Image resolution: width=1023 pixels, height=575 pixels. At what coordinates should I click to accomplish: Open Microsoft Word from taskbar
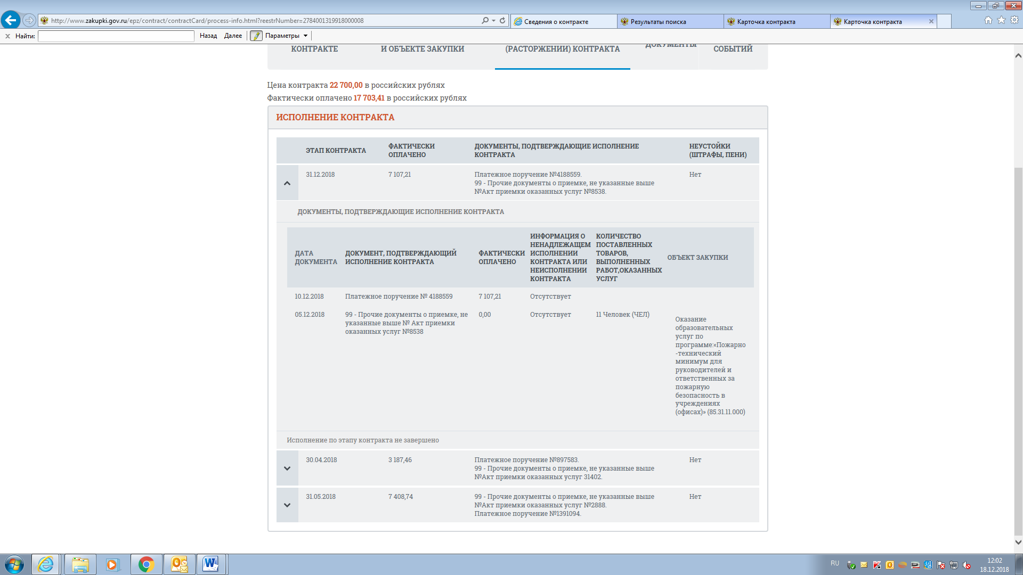coord(210,564)
